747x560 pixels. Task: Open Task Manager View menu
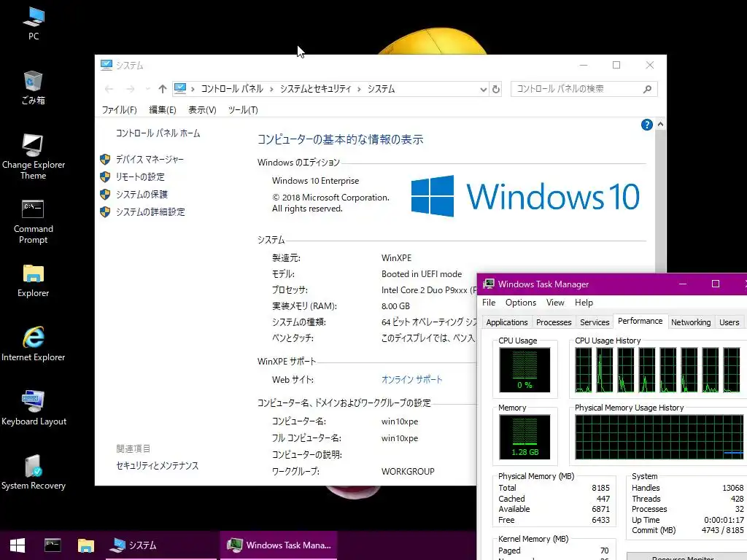(x=555, y=303)
